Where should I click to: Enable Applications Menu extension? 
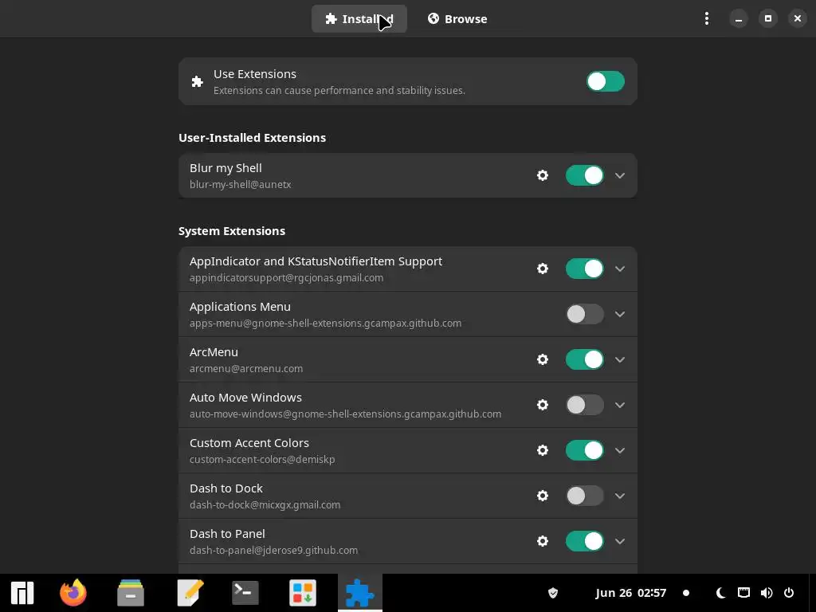(x=584, y=314)
